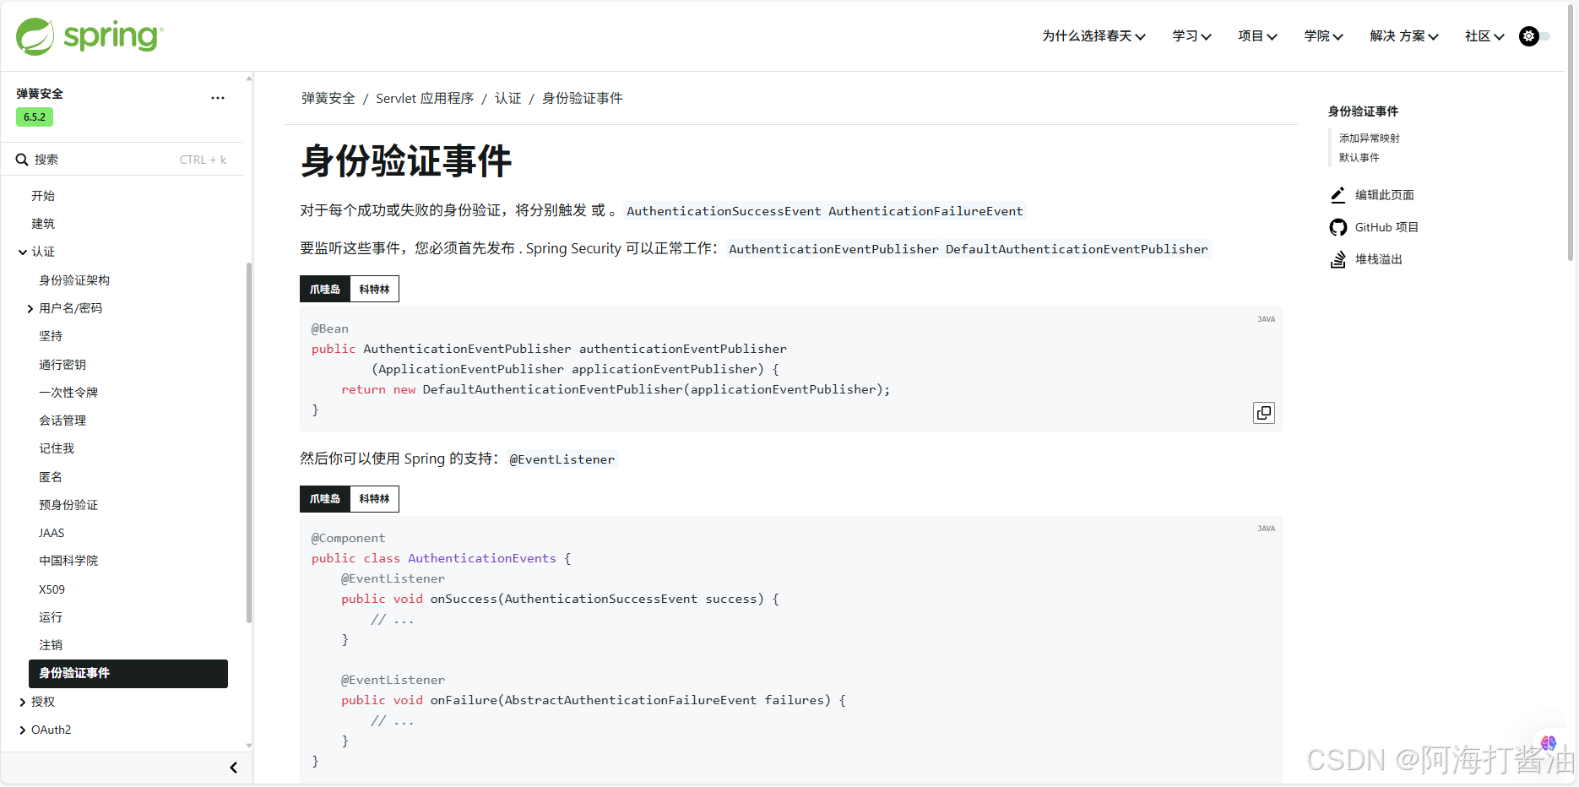The image size is (1579, 787).
Task: Focus the 搜索 search field
Action: click(122, 160)
